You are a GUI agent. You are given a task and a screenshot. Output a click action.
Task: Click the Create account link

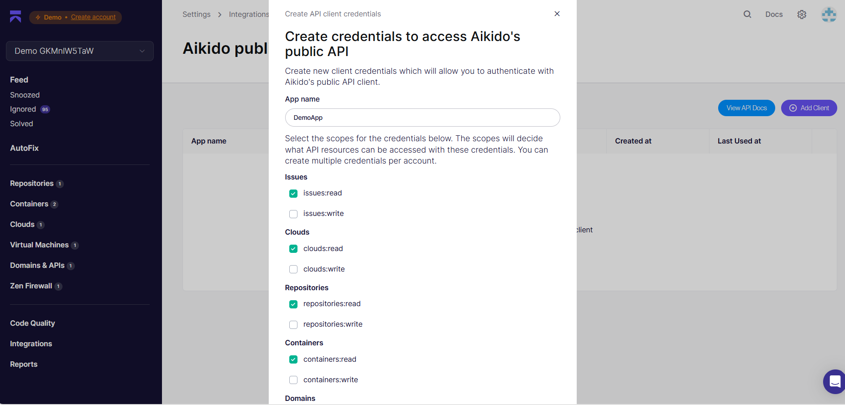point(93,17)
